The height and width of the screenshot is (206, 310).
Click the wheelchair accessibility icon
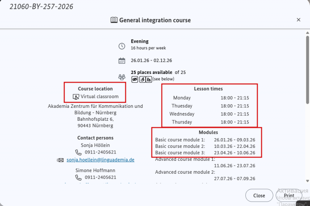(x=142, y=79)
